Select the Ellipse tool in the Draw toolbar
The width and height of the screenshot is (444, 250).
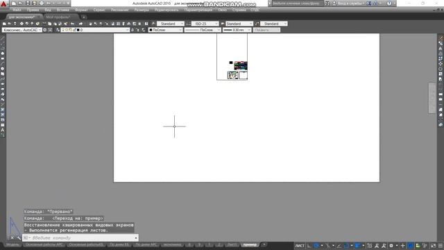3,84
